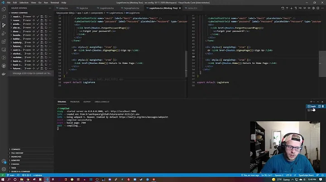Open the Accounts menu in the activity bar
Image resolution: width=326 pixels, height=182 pixels.
click(x=4, y=161)
